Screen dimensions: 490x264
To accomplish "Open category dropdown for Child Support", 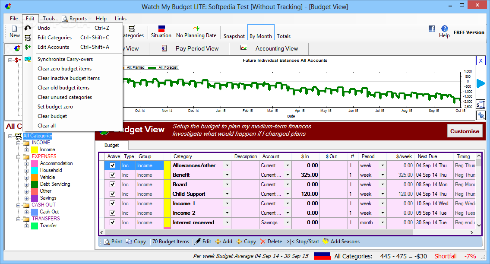I will [227, 194].
